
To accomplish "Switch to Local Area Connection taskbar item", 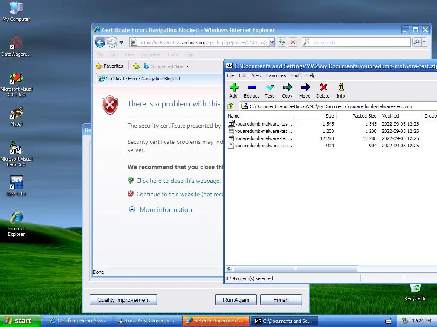I will coord(147,321).
